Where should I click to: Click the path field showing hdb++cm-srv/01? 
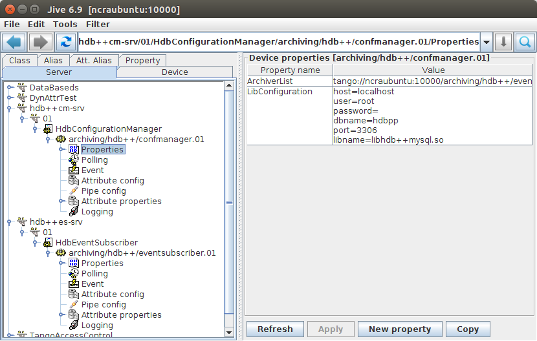279,42
